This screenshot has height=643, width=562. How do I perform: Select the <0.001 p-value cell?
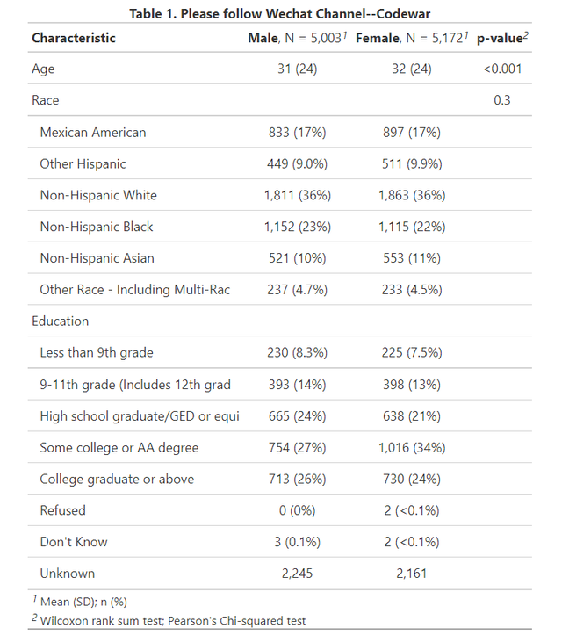click(502, 69)
